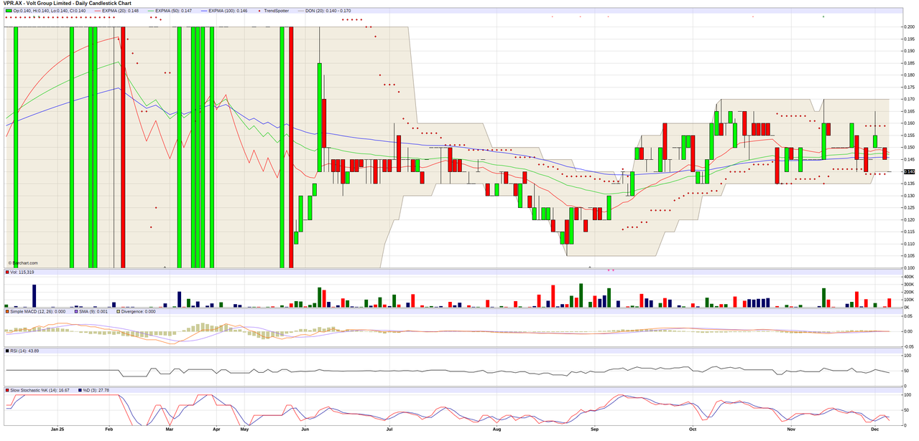
Task: Click the red swatch beside Vol legend
Action: [9, 272]
